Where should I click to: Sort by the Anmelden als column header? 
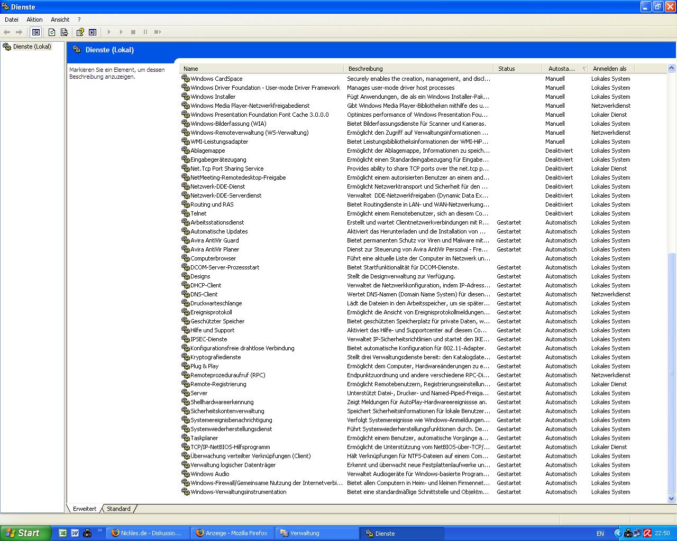[612, 69]
